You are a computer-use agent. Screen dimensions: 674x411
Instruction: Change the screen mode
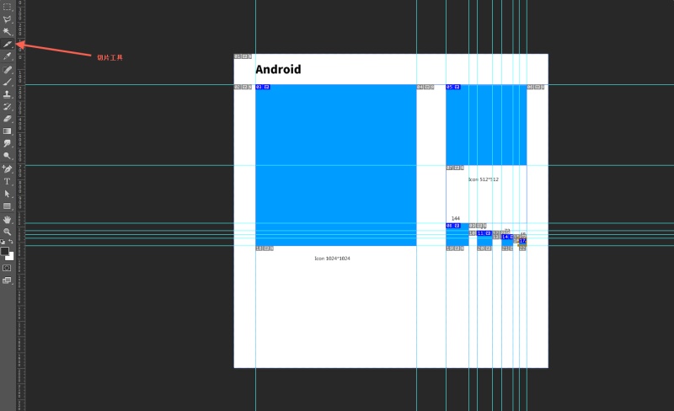[7, 280]
